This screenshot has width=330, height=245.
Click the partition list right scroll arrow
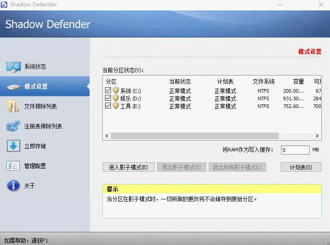coord(317,136)
